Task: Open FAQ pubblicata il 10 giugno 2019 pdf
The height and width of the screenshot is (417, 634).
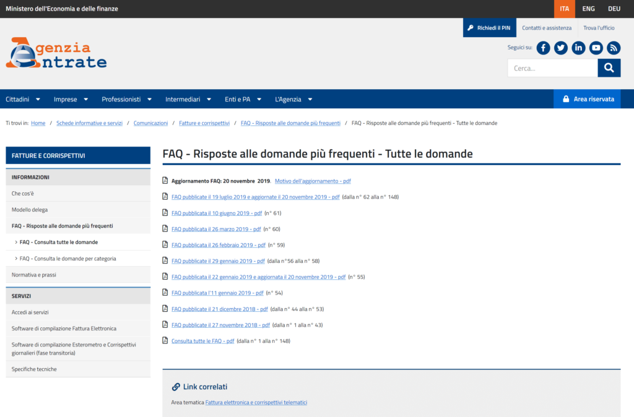Action: (x=217, y=213)
